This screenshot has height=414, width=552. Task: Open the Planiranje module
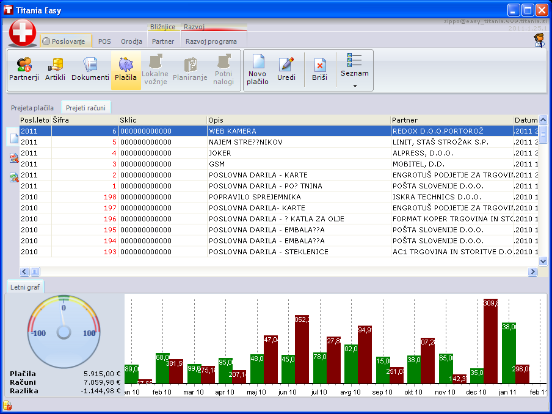coord(190,70)
